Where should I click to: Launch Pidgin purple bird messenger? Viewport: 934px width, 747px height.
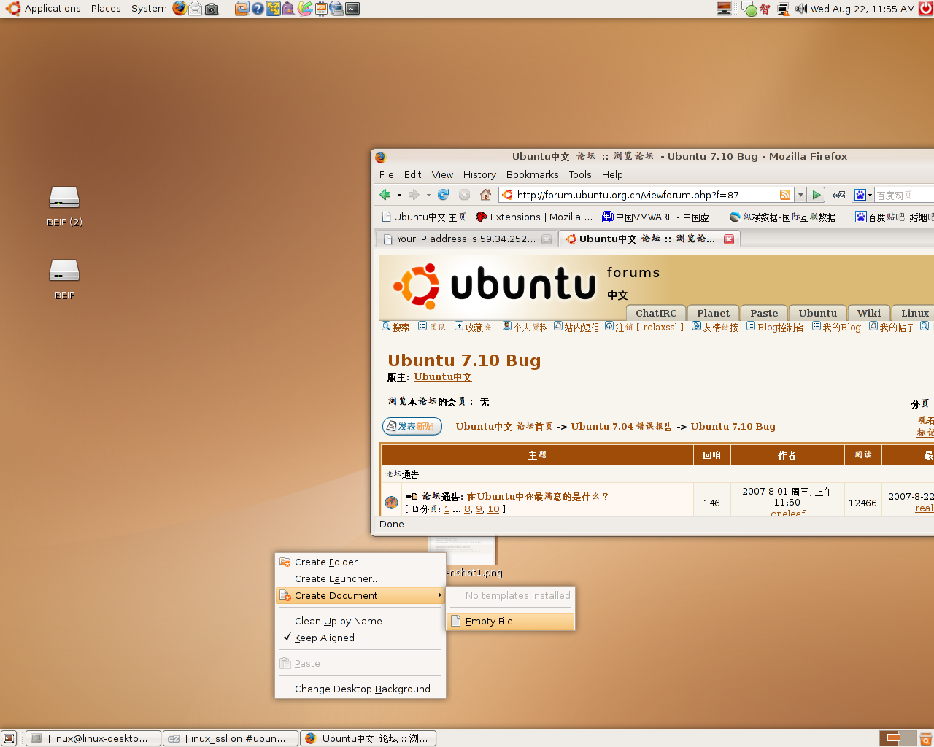pyautogui.click(x=289, y=9)
